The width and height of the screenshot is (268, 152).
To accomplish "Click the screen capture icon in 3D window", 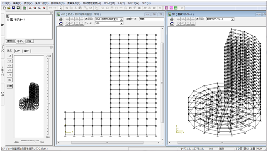I will click(172, 24).
